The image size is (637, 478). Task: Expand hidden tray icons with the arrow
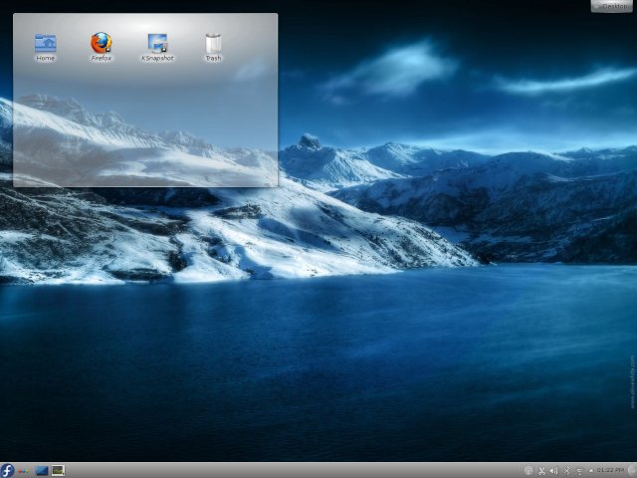pyautogui.click(x=590, y=471)
